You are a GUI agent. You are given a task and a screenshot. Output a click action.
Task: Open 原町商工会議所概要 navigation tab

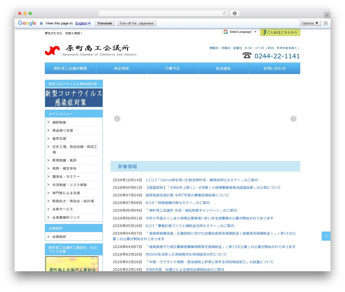pyautogui.click(x=70, y=68)
